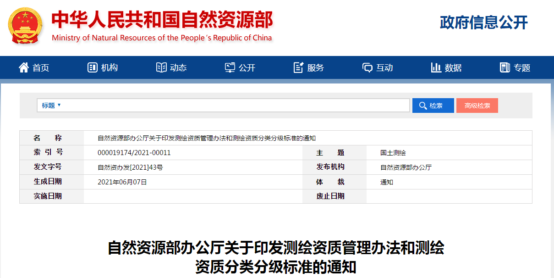Click the 动态 news icon
The height and width of the screenshot is (278, 554).
coord(160,67)
